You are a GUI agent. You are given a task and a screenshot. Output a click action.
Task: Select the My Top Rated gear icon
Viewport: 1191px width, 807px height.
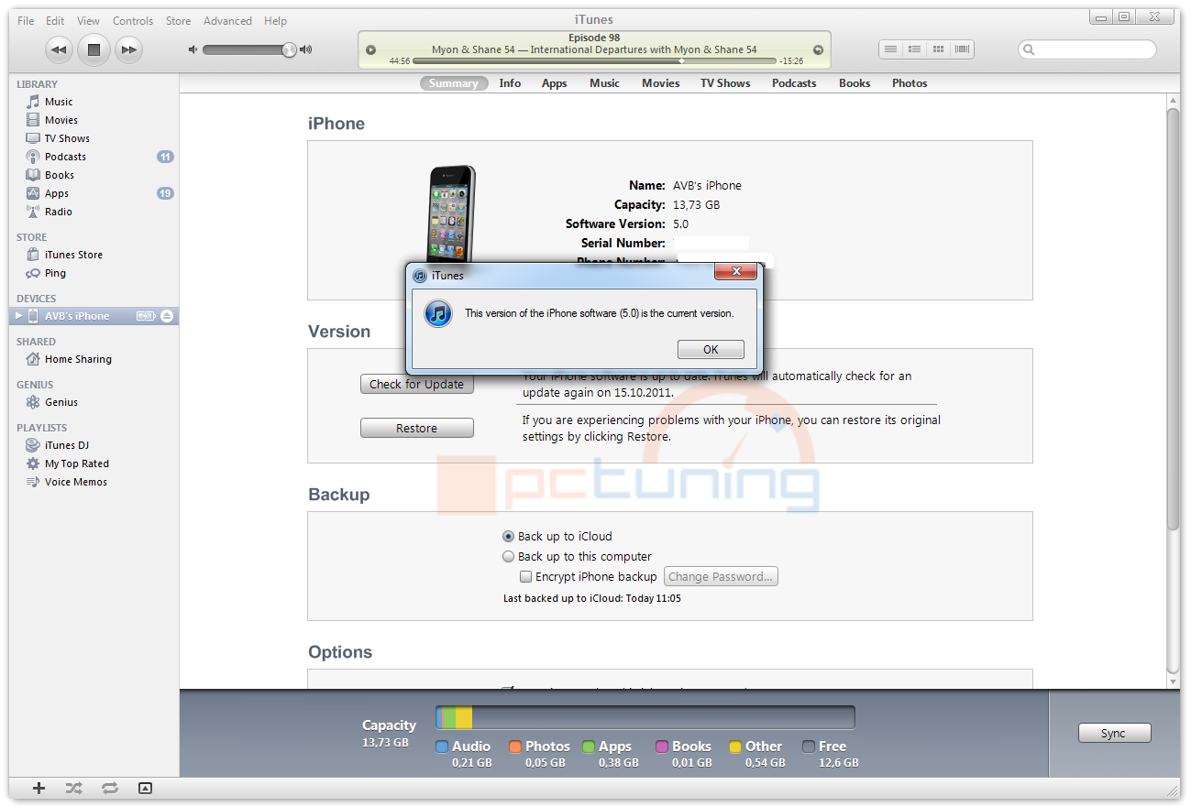[33, 463]
